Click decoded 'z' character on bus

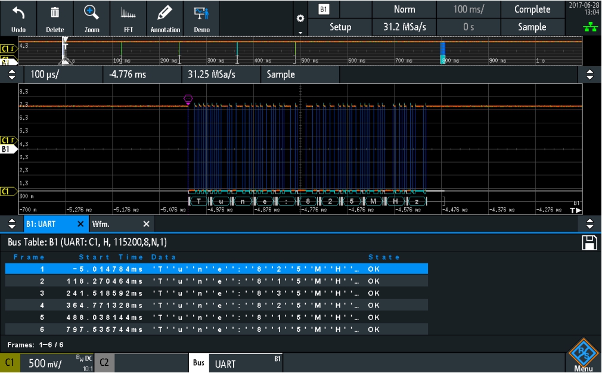[417, 201]
